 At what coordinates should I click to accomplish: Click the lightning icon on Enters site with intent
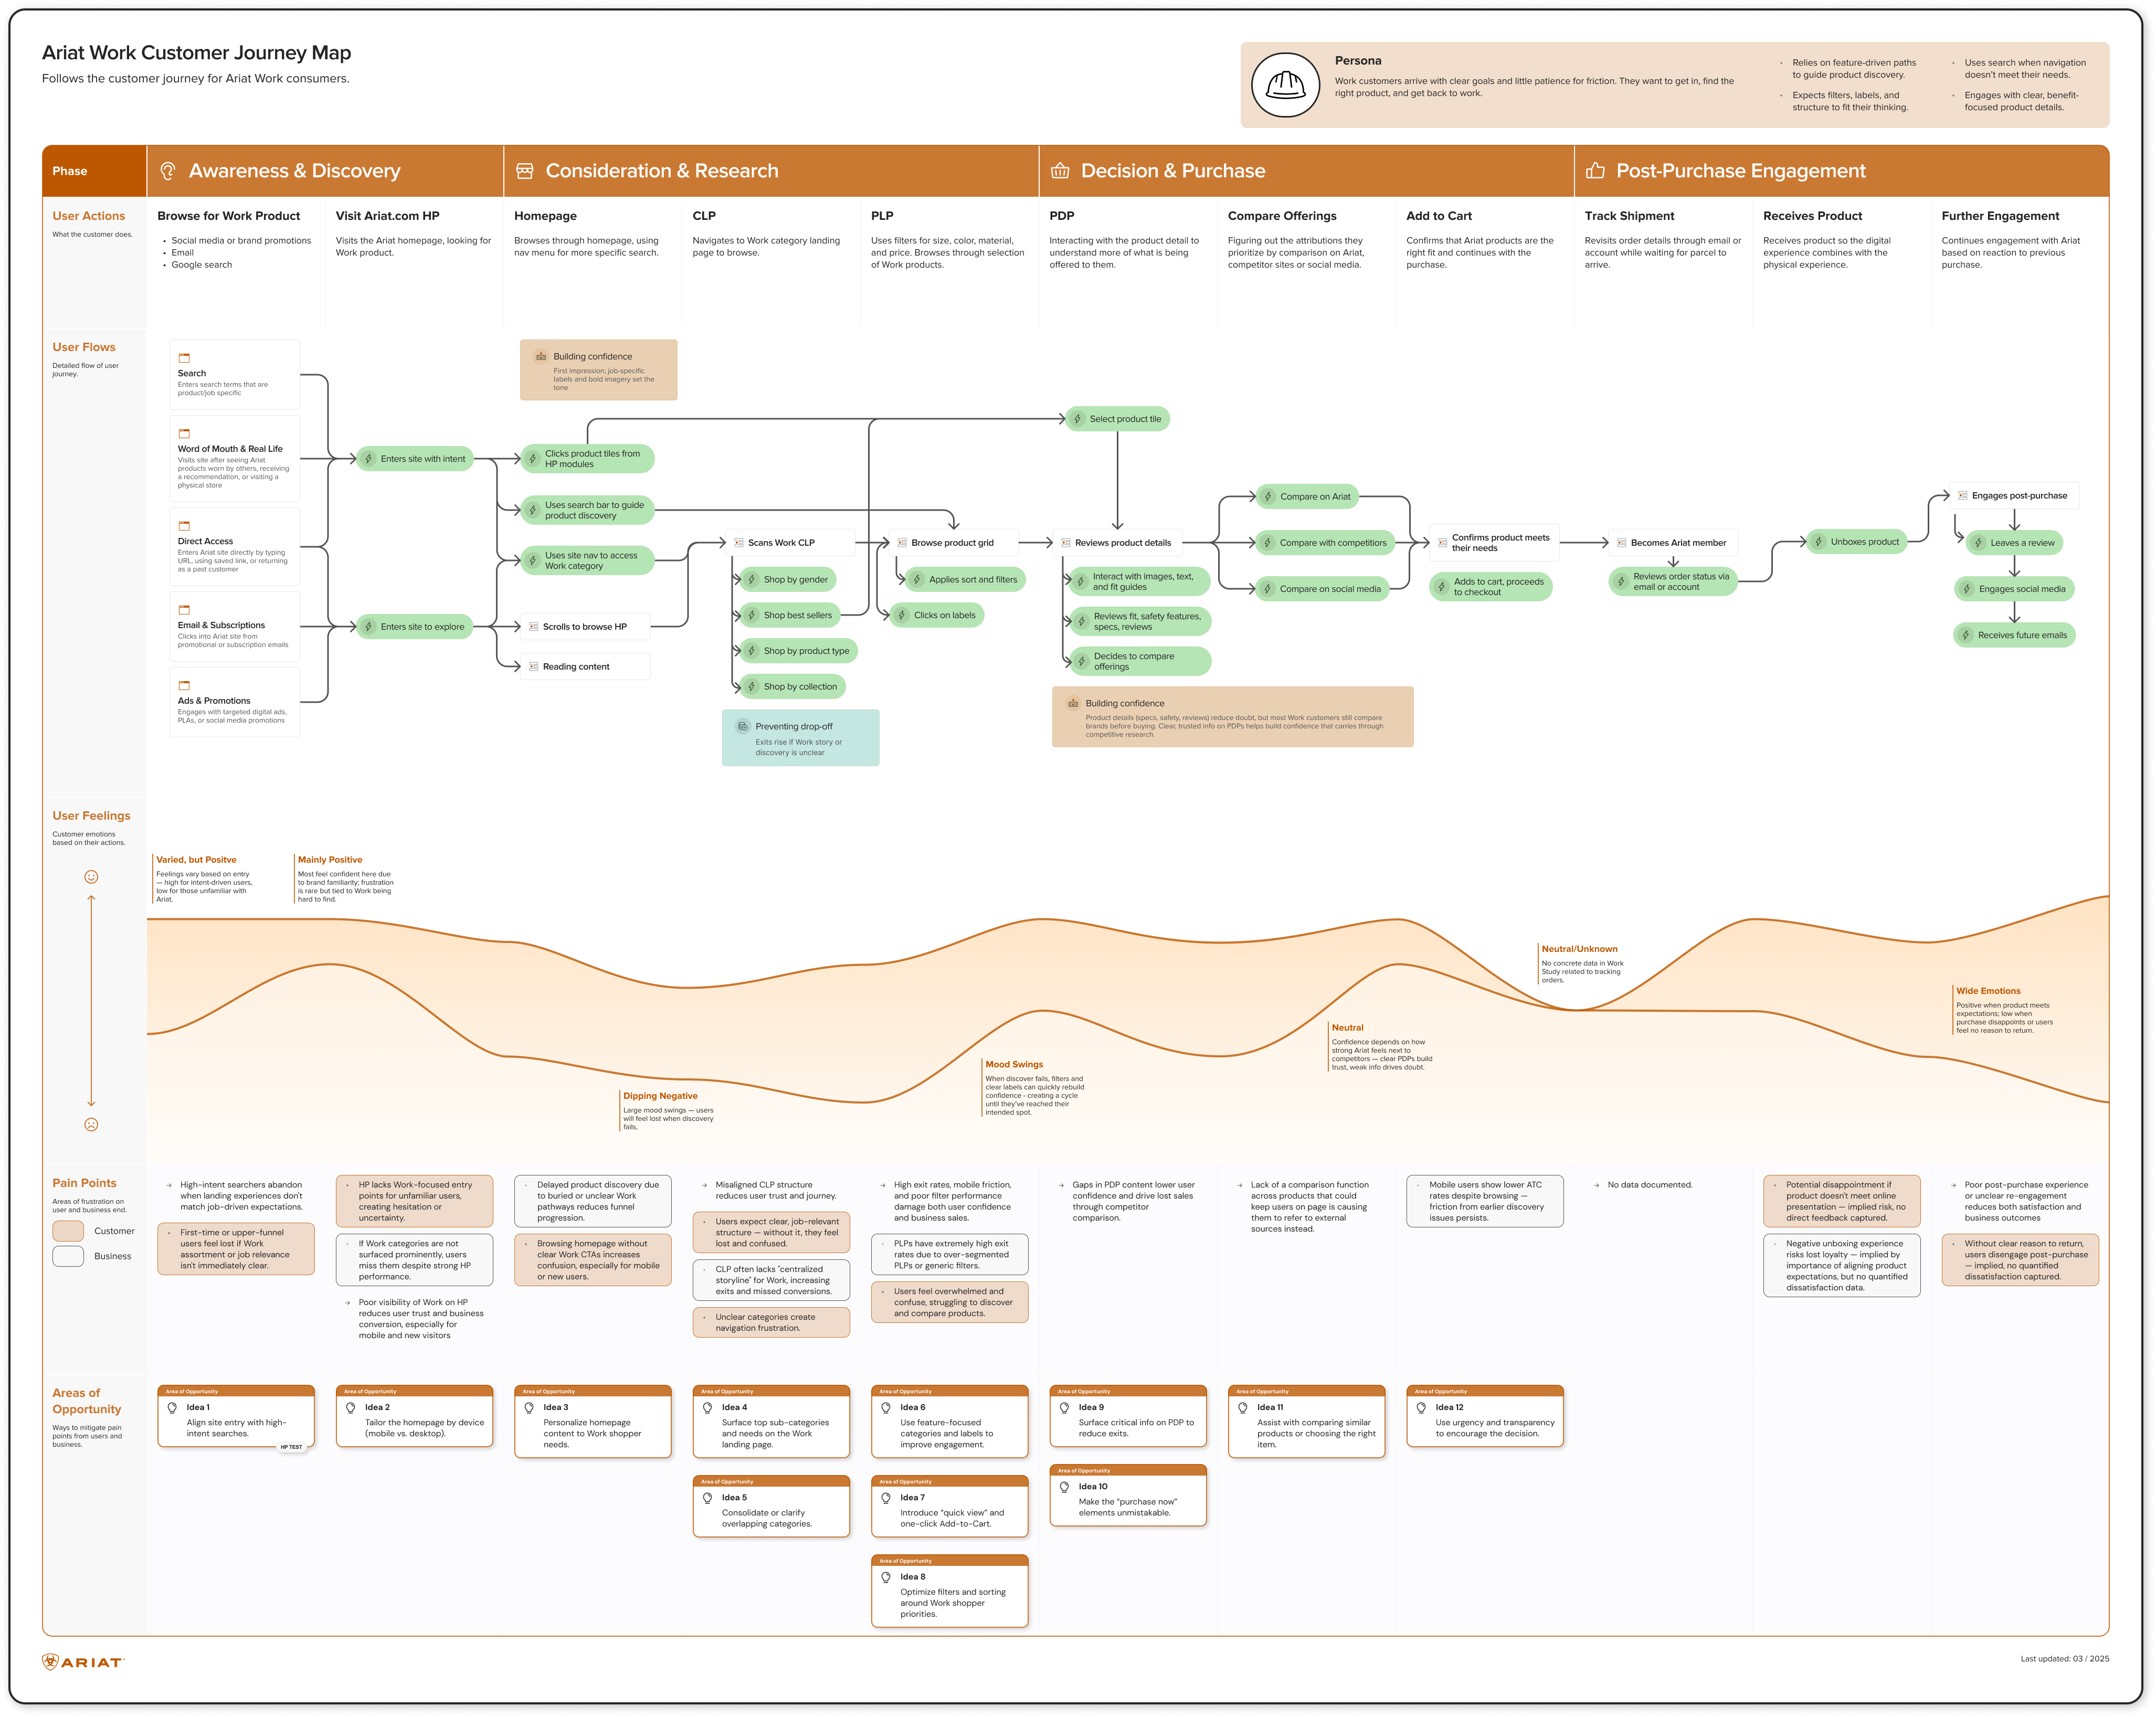coord(368,459)
